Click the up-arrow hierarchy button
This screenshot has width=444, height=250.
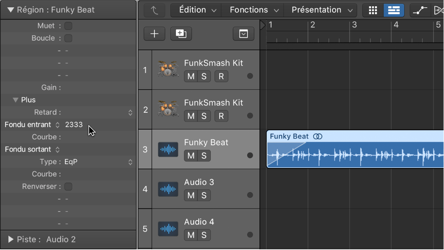click(154, 10)
